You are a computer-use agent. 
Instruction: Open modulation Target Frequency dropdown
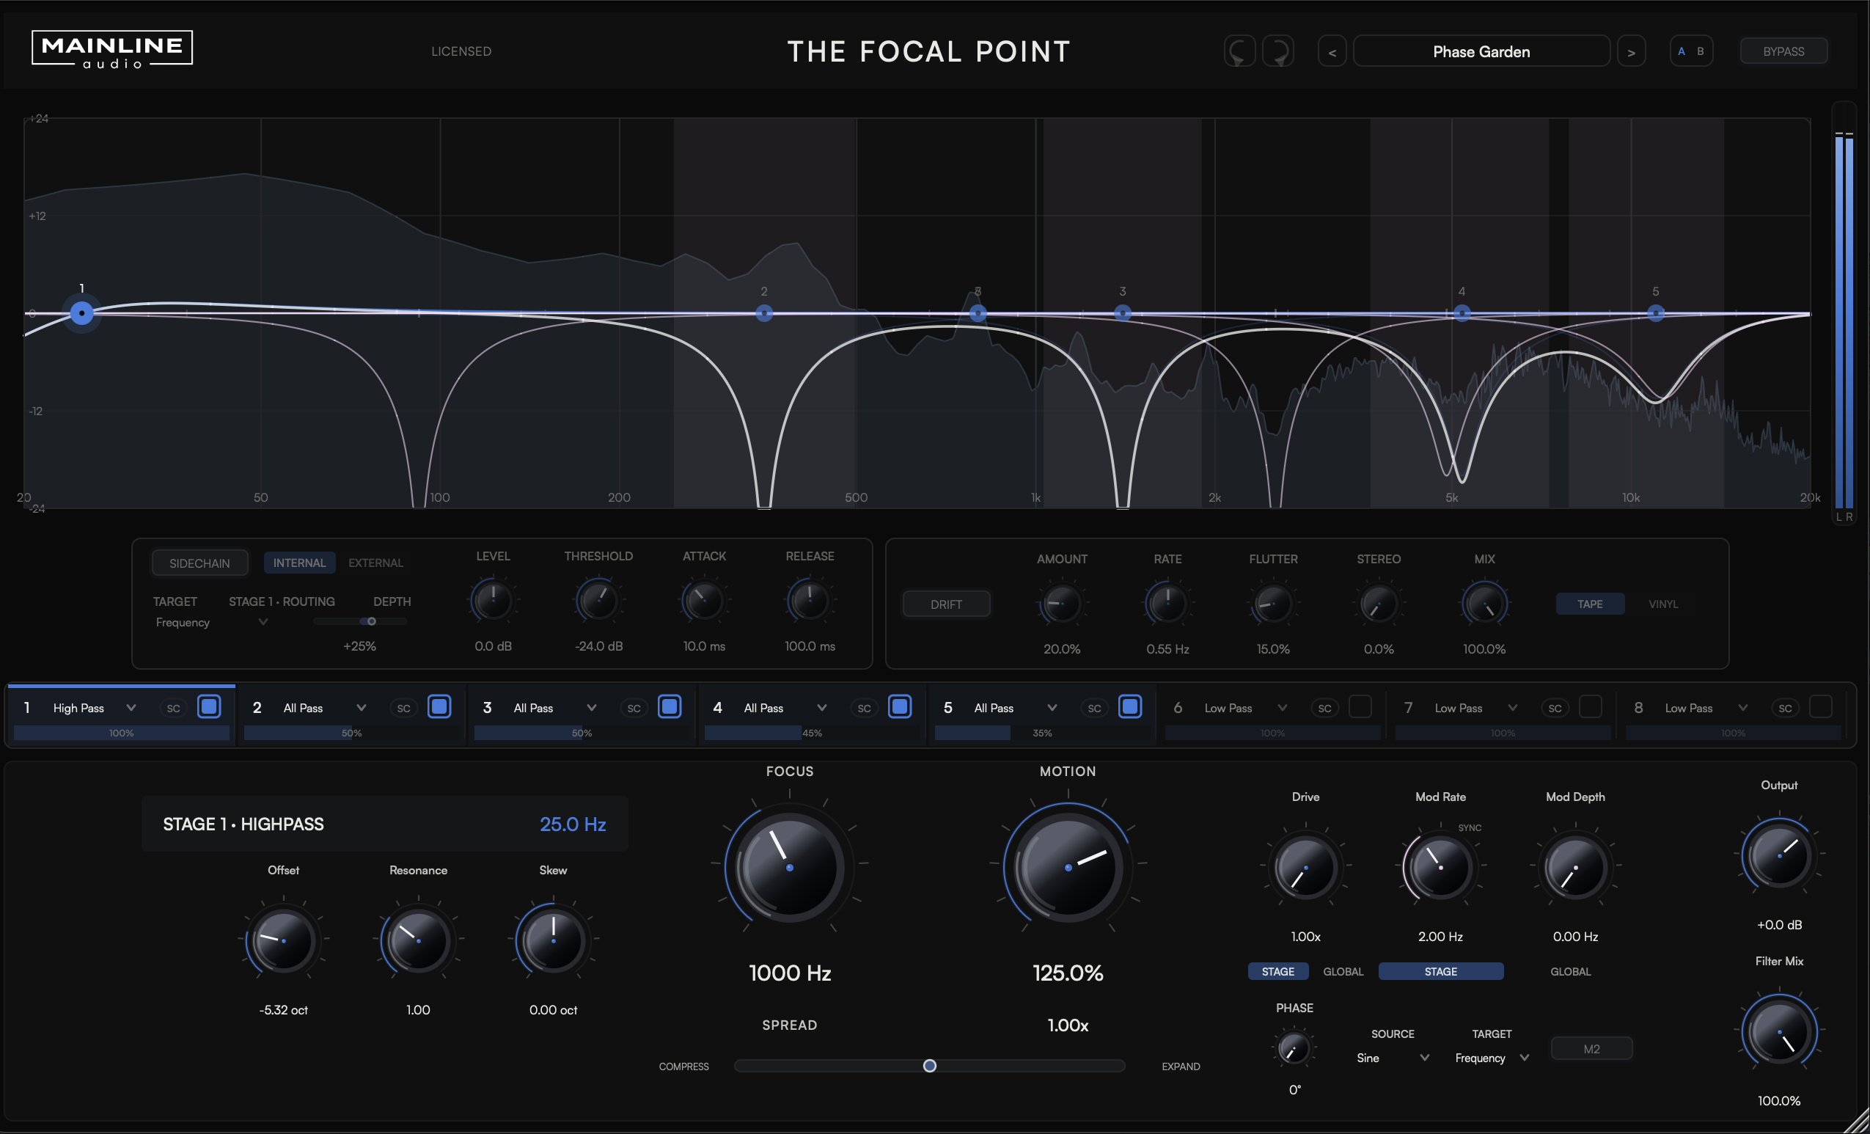1492,1058
